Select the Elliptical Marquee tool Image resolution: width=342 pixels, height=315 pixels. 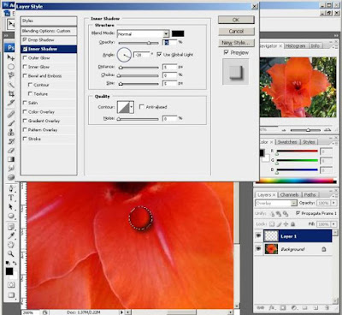point(11,67)
